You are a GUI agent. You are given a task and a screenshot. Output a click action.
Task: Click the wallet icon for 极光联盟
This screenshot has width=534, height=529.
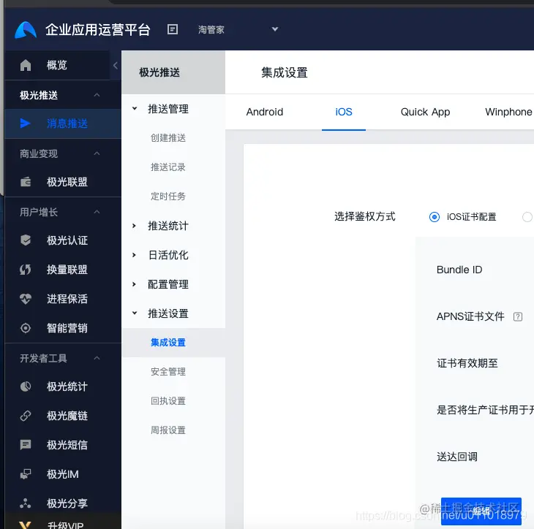26,182
